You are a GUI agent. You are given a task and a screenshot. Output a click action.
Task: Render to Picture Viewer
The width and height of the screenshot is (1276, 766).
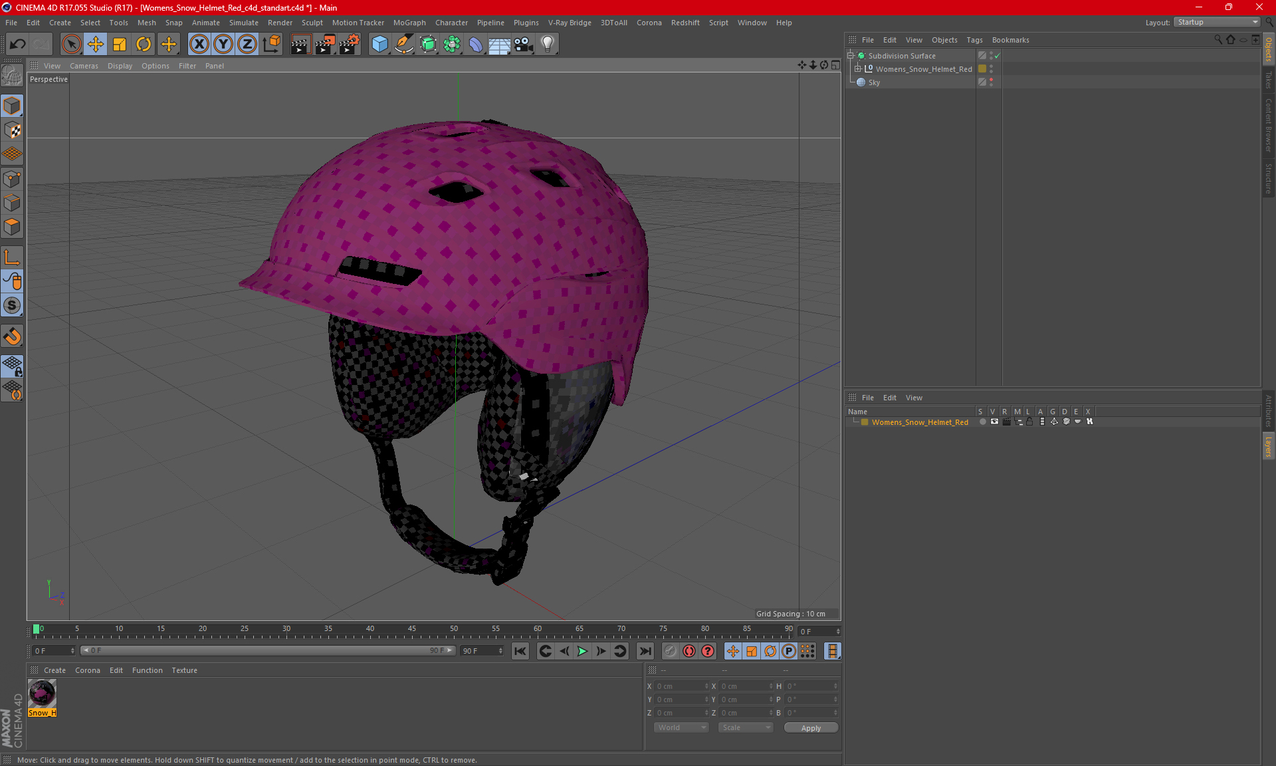point(325,45)
